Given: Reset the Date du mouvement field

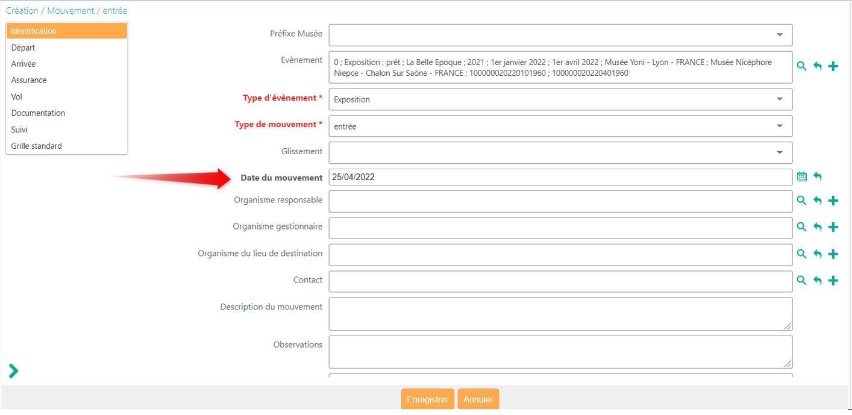Looking at the screenshot, I should 818,176.
